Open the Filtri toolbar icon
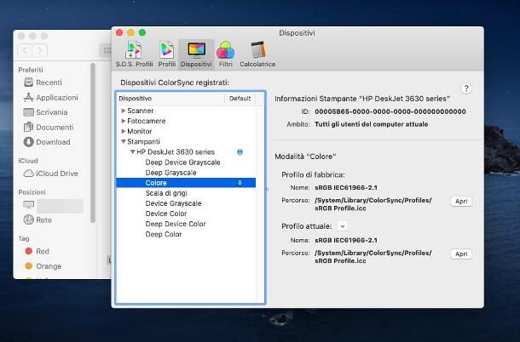This screenshot has height=342, width=520. pyautogui.click(x=226, y=54)
